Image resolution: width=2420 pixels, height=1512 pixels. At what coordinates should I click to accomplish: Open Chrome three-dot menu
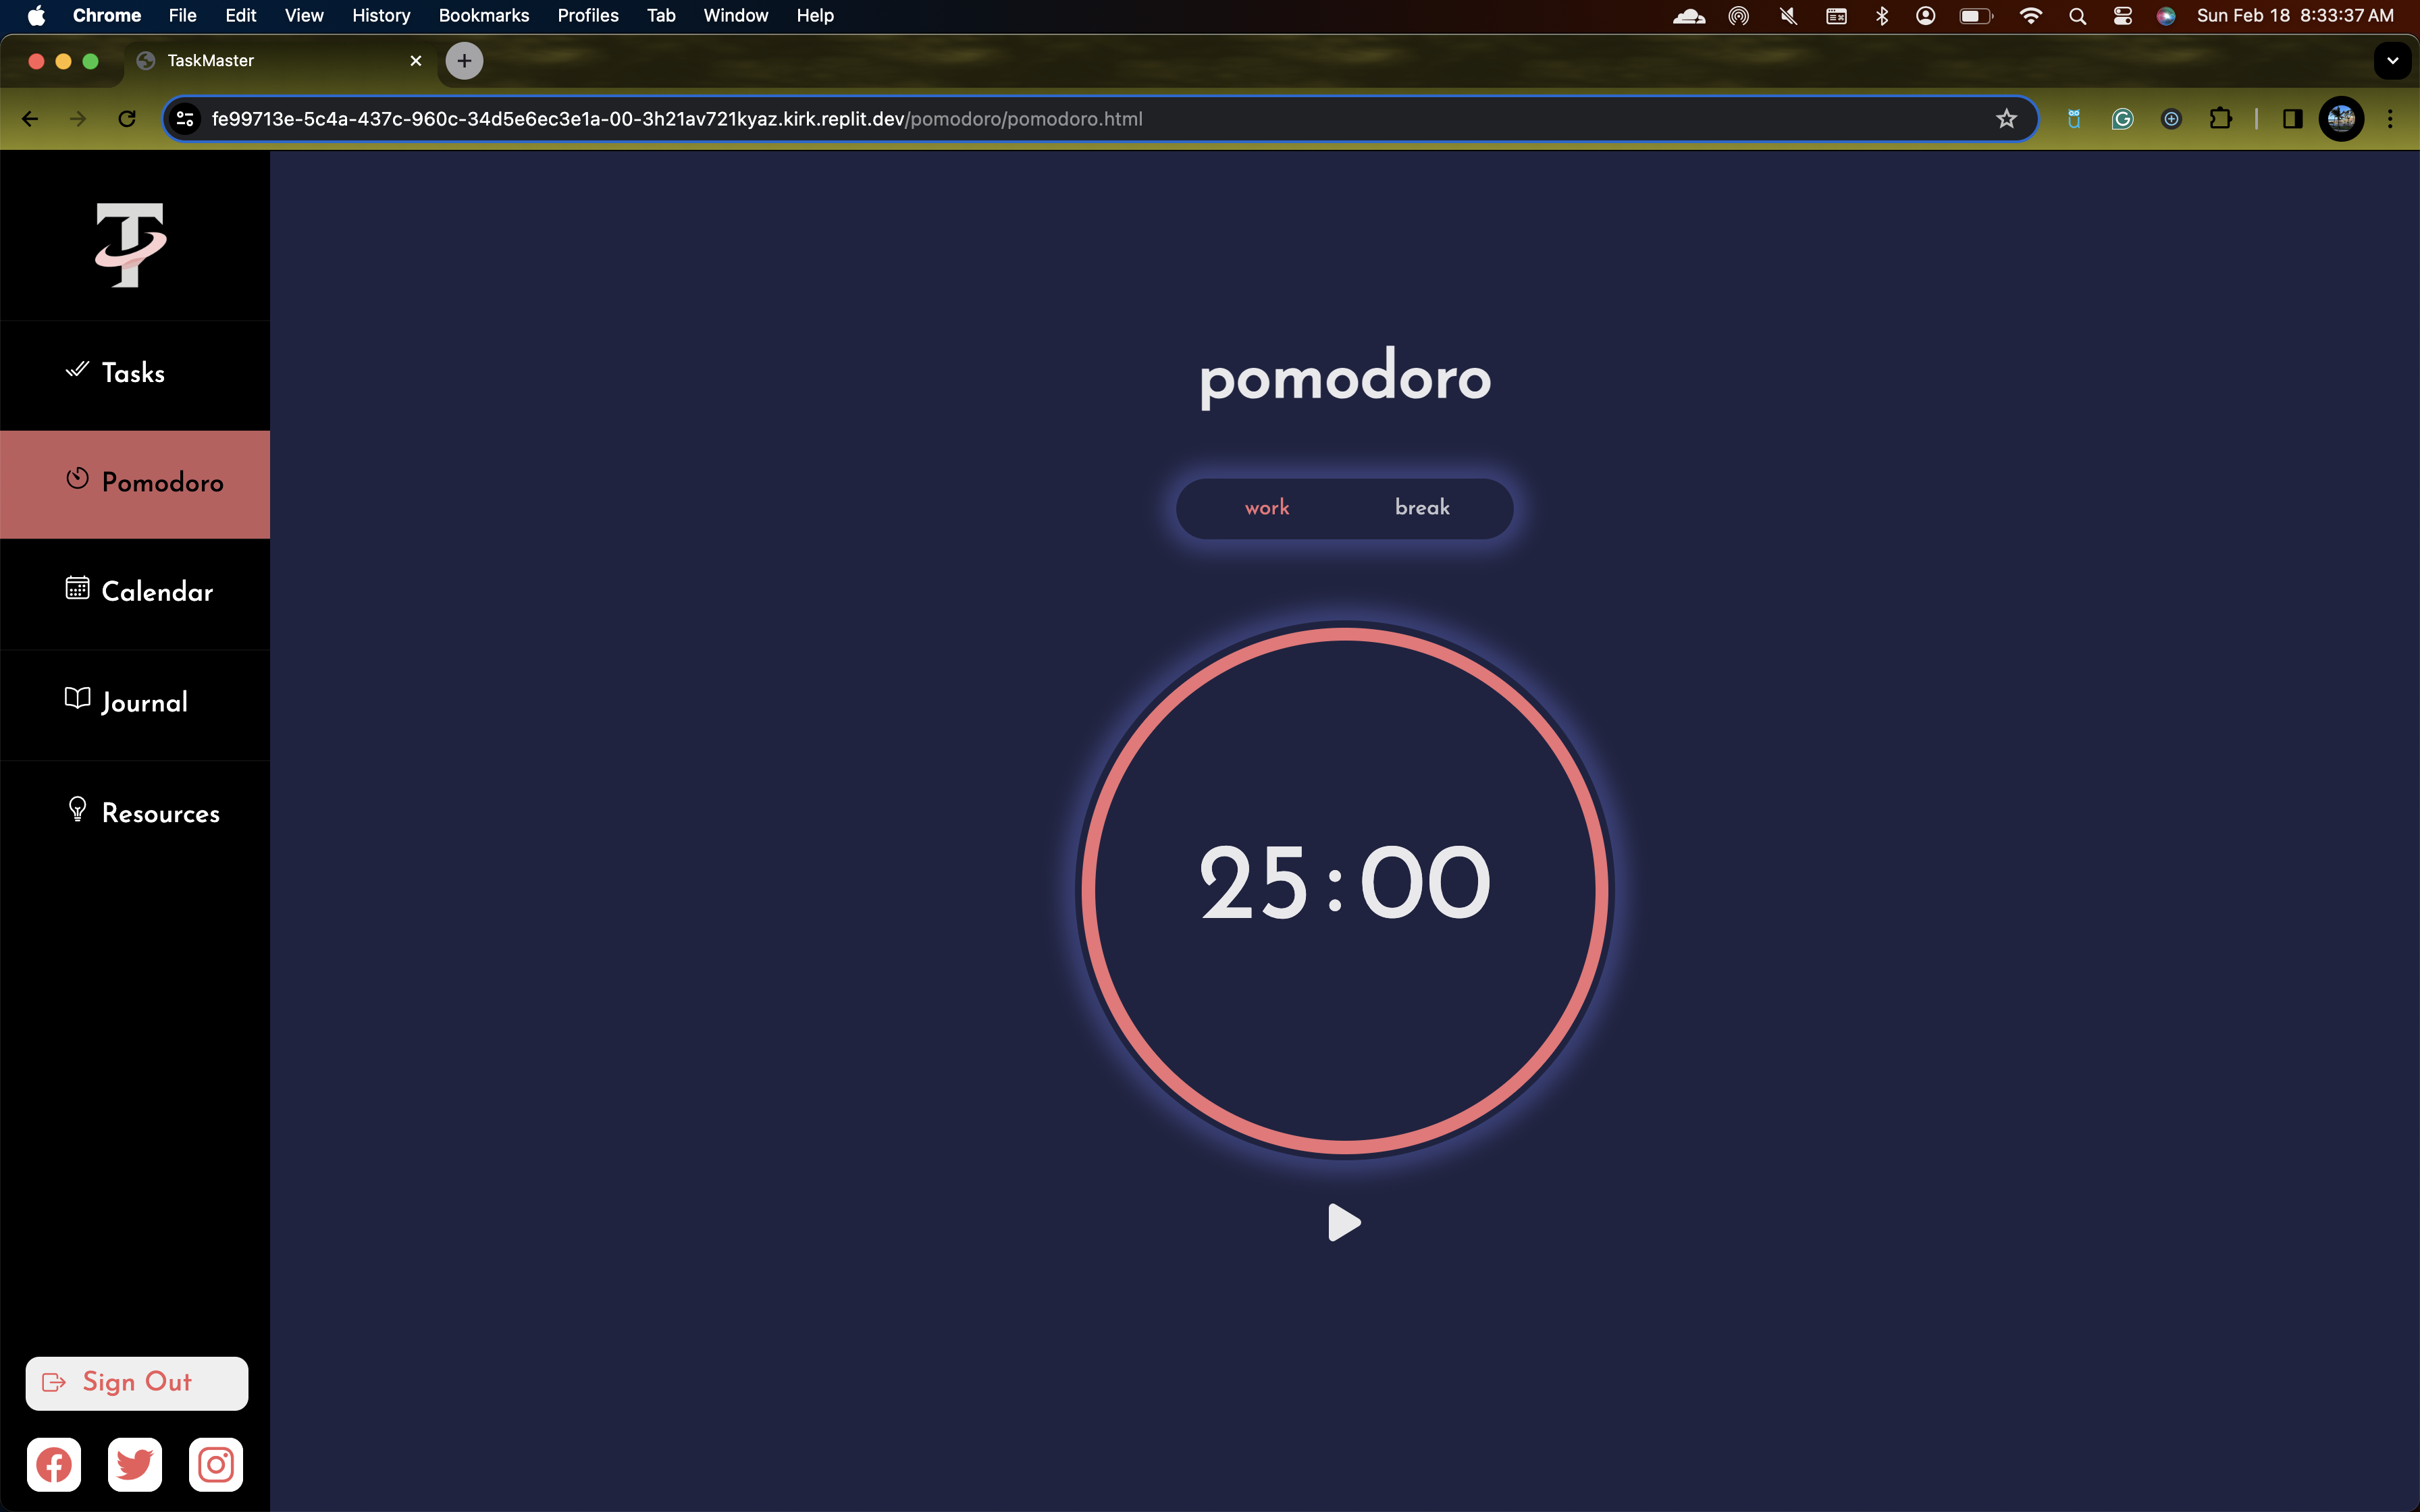pyautogui.click(x=2390, y=119)
